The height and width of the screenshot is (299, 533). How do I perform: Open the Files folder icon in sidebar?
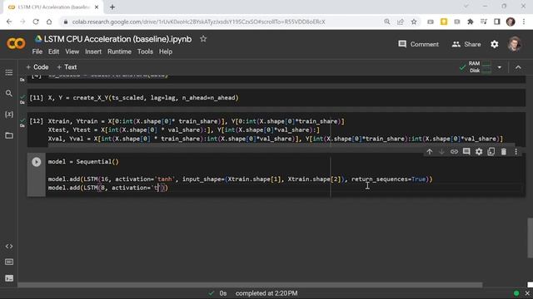pyautogui.click(x=9, y=135)
